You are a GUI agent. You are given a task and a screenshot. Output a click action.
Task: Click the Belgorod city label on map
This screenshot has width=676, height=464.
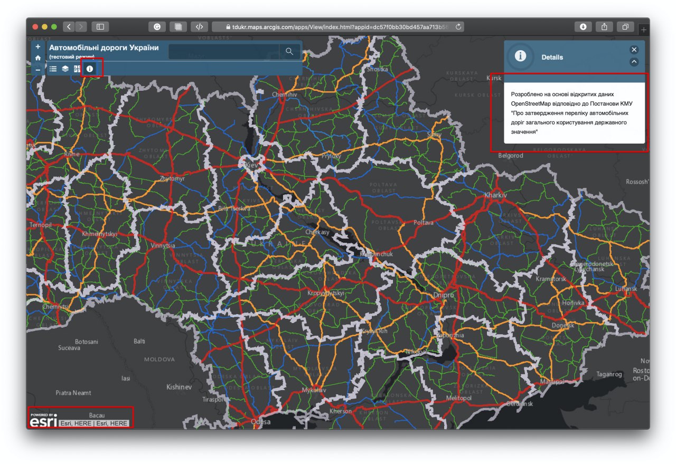(511, 156)
